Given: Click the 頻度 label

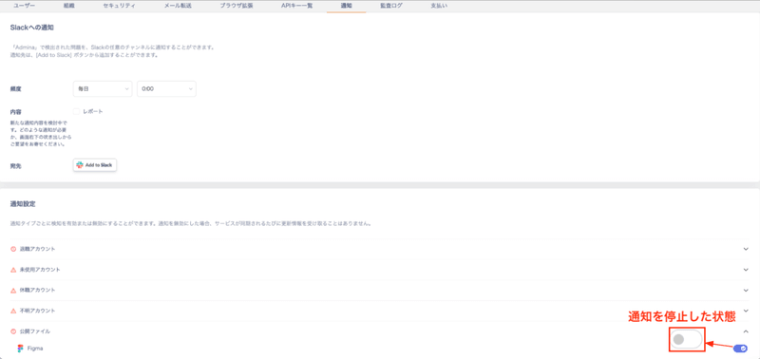Looking at the screenshot, I should pyautogui.click(x=16, y=89).
